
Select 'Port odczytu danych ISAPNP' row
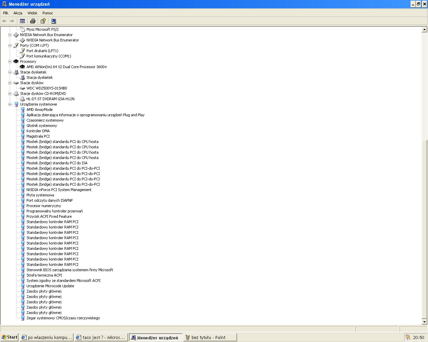point(49,200)
